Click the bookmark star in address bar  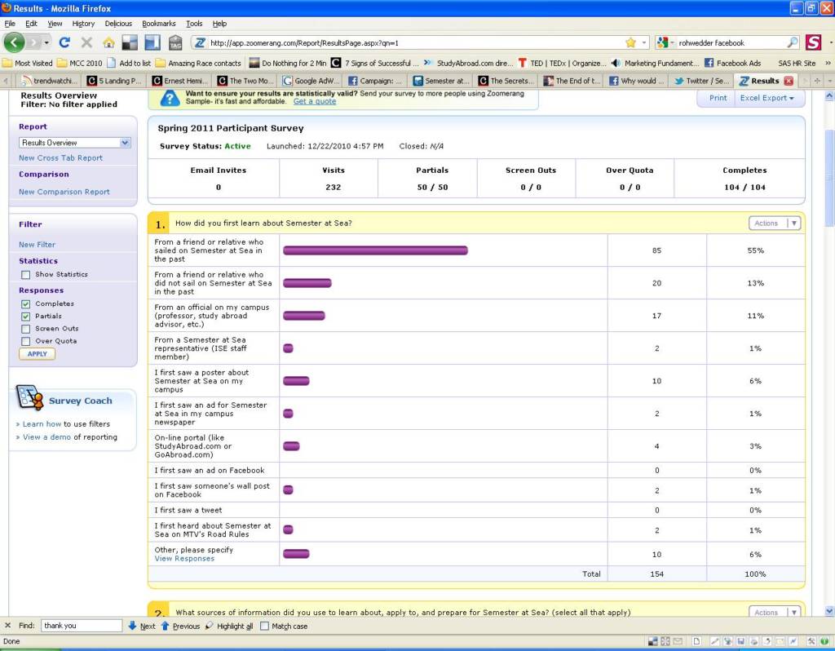tap(630, 42)
